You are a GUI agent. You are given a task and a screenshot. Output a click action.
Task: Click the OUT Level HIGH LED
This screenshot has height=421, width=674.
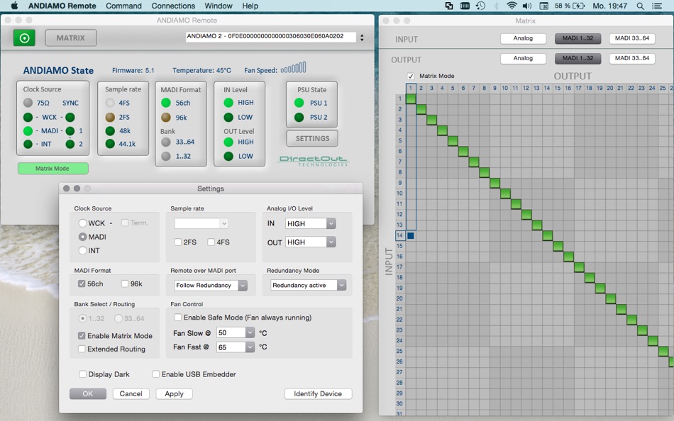point(228,142)
